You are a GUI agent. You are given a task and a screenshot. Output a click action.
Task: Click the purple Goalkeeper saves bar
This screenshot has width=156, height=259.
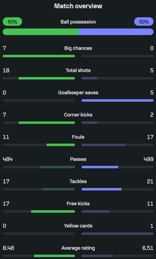(x=118, y=100)
